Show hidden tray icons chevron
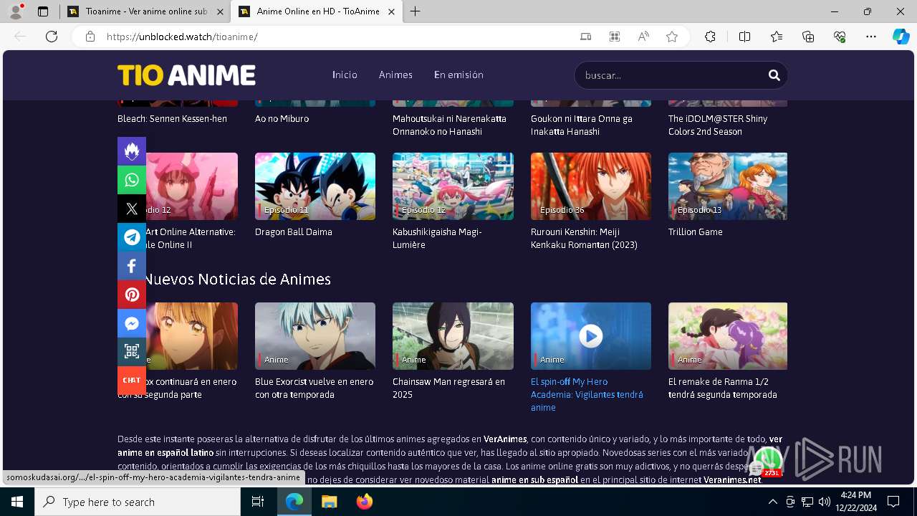The height and width of the screenshot is (516, 917). (x=772, y=502)
